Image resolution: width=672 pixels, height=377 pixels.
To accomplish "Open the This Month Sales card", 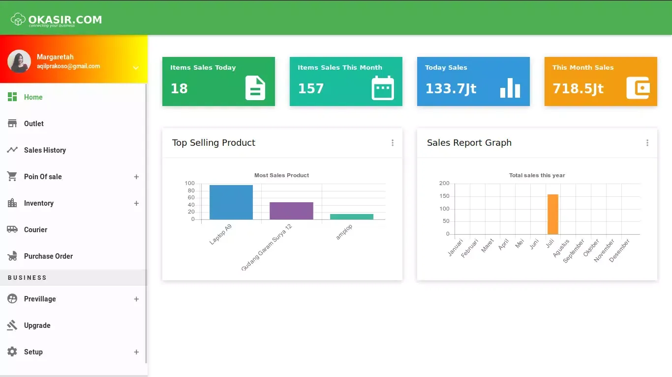I will 600,81.
